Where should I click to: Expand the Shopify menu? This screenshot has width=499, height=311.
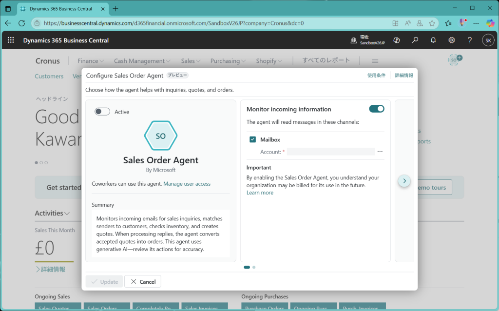pos(269,61)
